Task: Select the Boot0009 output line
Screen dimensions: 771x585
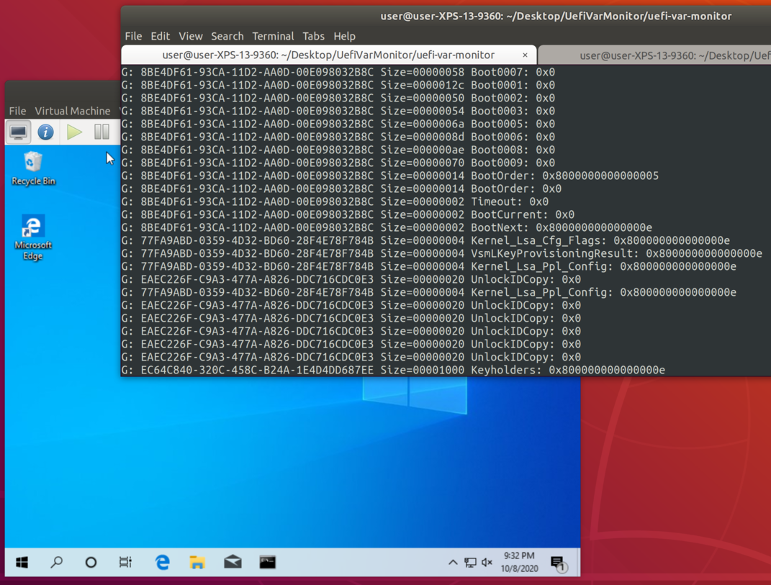Action: point(338,163)
